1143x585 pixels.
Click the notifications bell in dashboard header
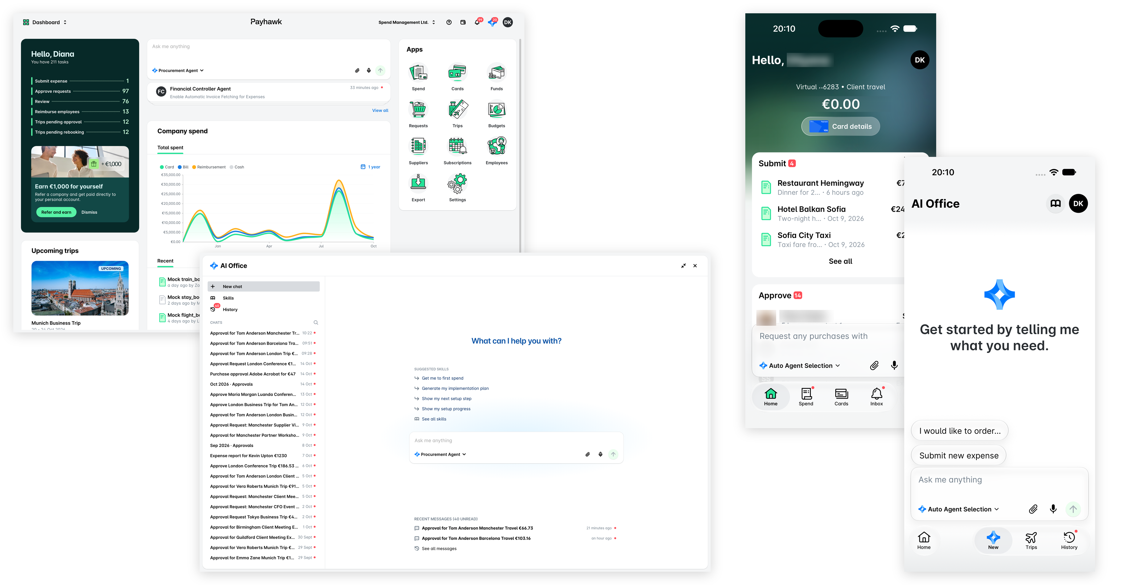477,22
